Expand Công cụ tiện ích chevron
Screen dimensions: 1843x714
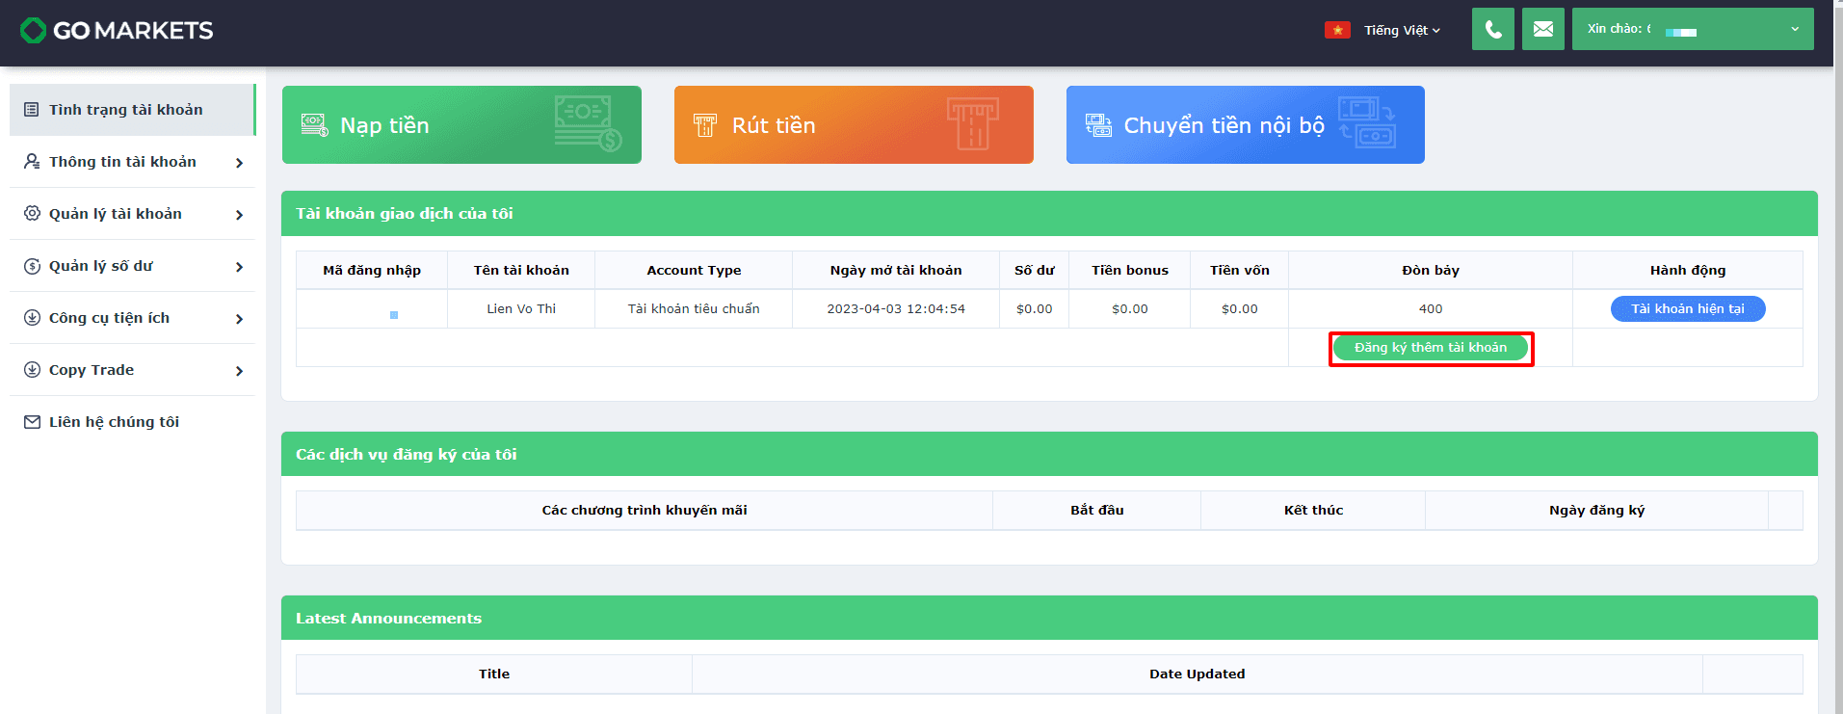pyautogui.click(x=239, y=319)
